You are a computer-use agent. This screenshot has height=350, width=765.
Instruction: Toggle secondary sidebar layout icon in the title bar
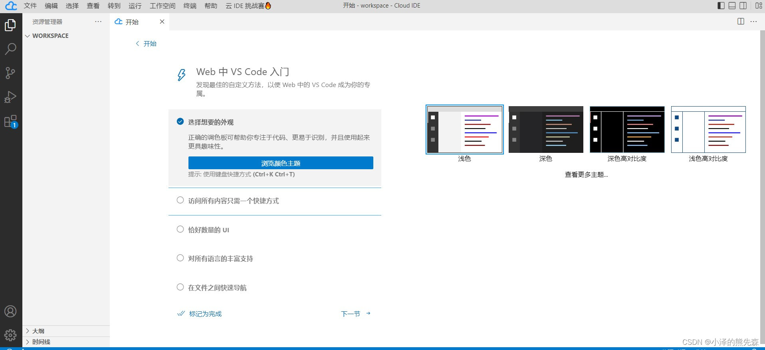click(x=743, y=6)
